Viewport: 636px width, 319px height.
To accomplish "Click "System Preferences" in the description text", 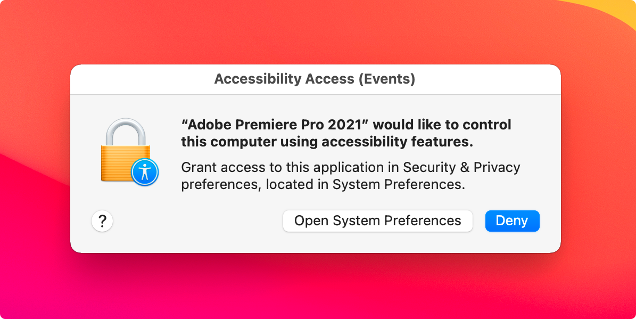I will coord(398,184).
